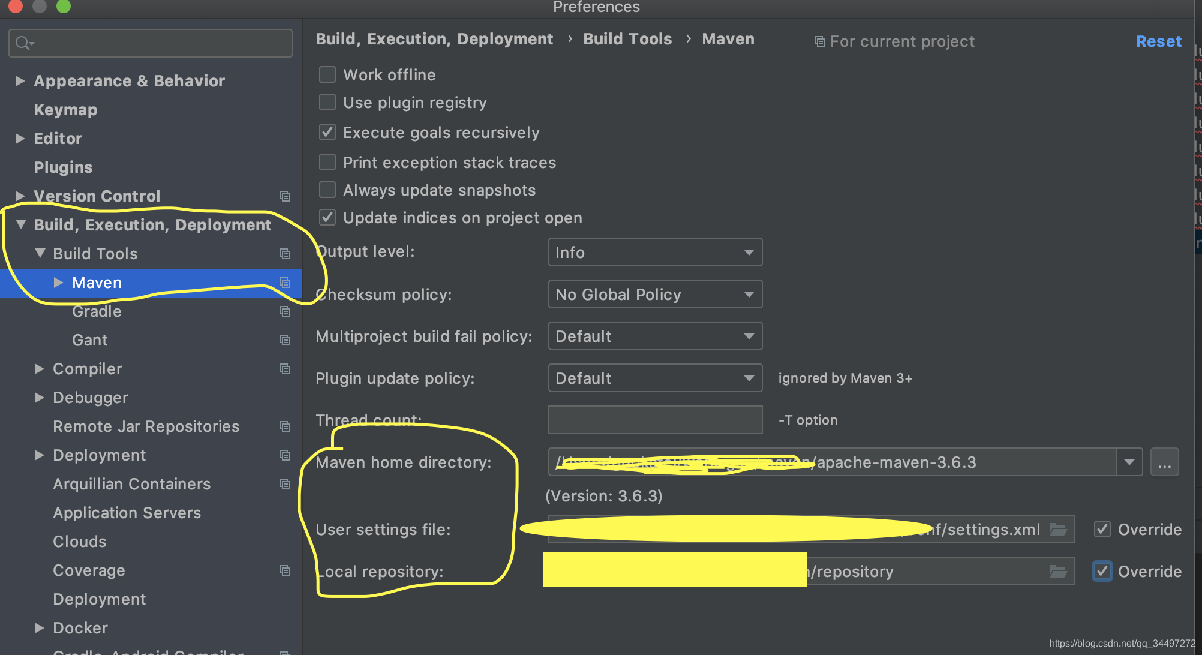Click Build Tools breadcrumb in header
The height and width of the screenshot is (655, 1202).
tap(627, 39)
